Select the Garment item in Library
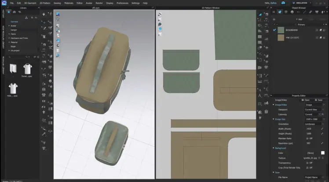The image size is (329, 182). (14, 22)
